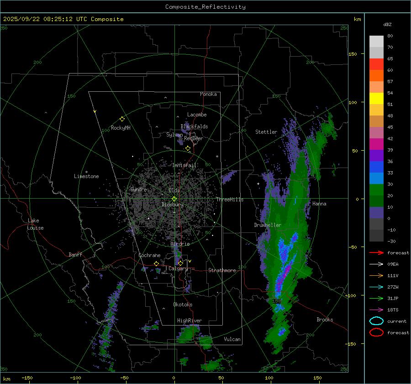Click the yellow radar site marker at Didsbury
This screenshot has width=411, height=384.
174,199
